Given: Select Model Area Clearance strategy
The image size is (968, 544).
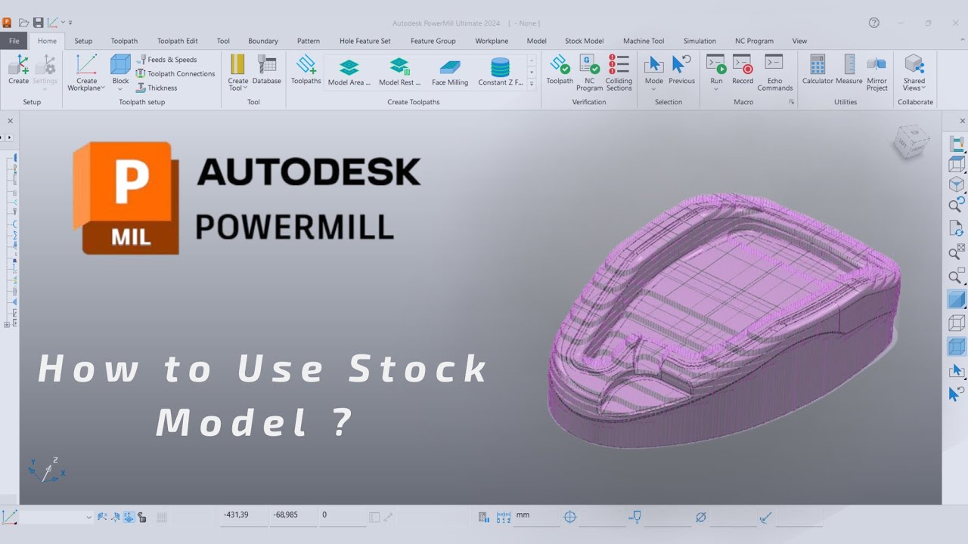Looking at the screenshot, I should click(349, 73).
